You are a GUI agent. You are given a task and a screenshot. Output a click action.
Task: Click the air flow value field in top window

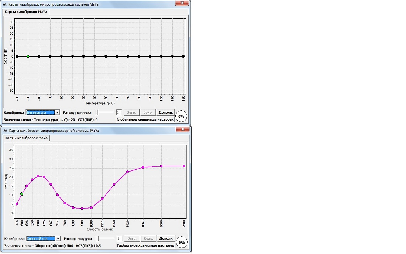[119, 112]
